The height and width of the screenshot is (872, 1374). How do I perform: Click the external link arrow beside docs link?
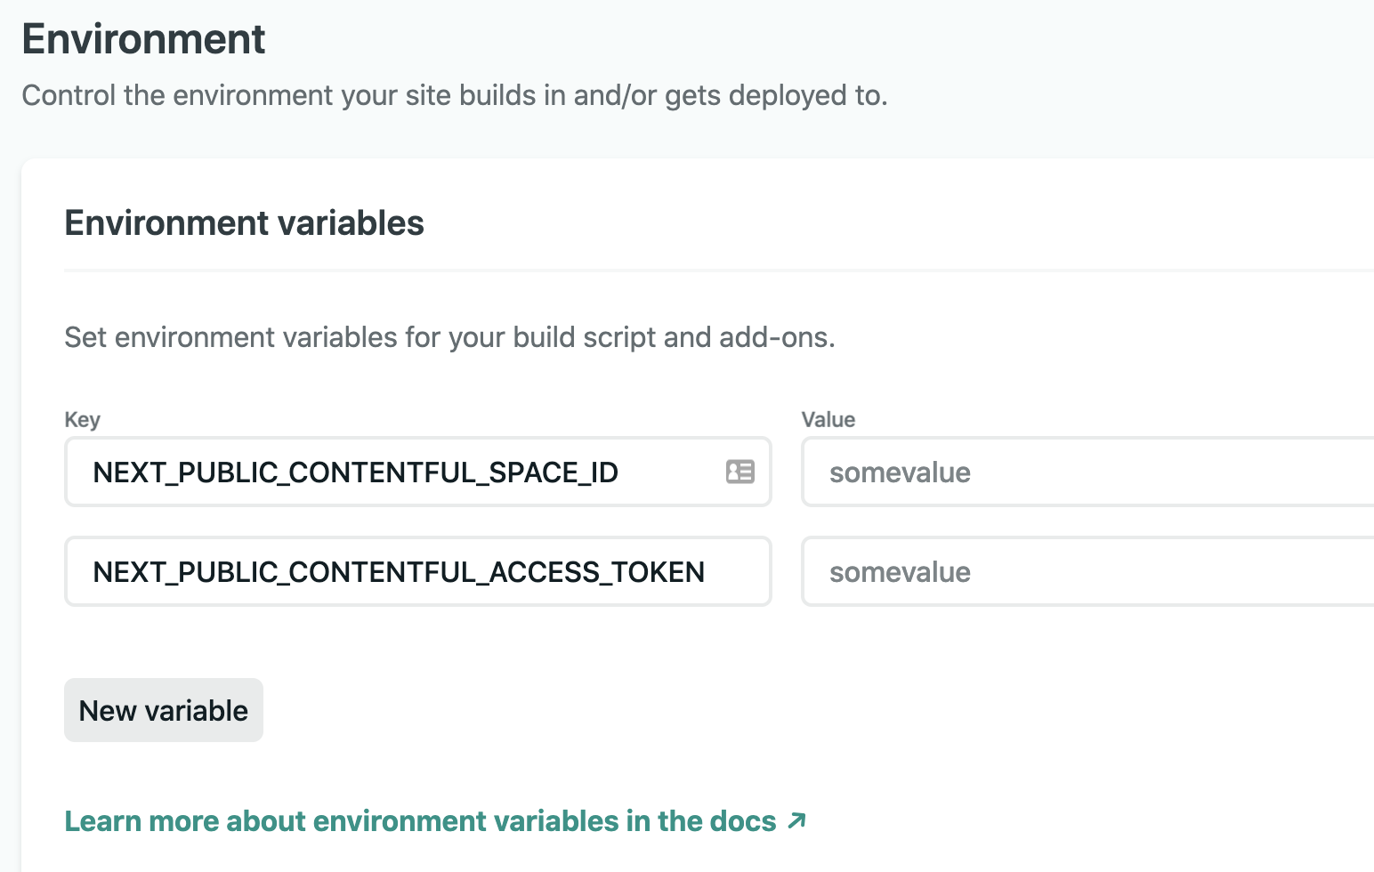coord(795,820)
